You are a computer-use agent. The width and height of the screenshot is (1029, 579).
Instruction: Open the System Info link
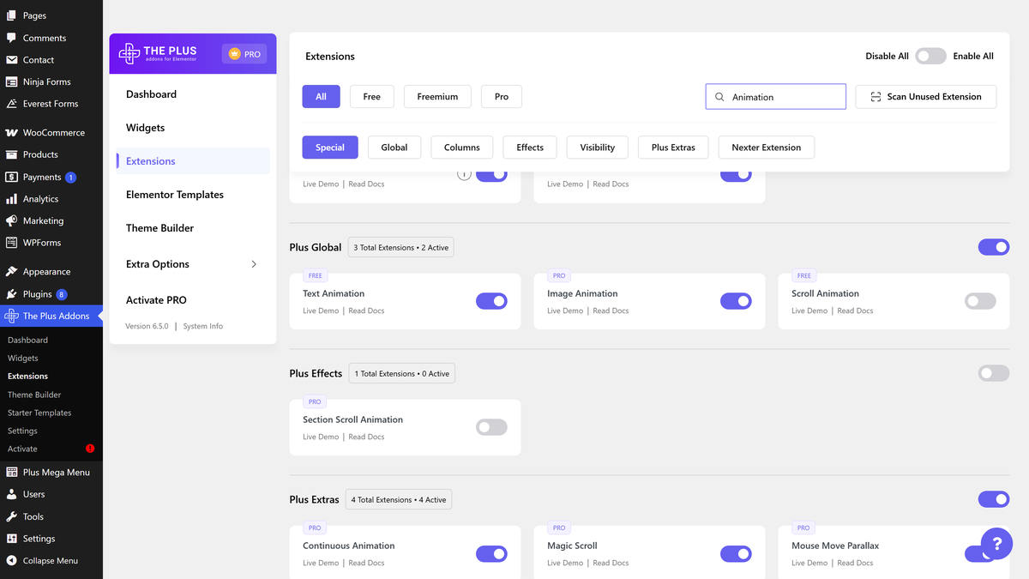click(x=202, y=326)
